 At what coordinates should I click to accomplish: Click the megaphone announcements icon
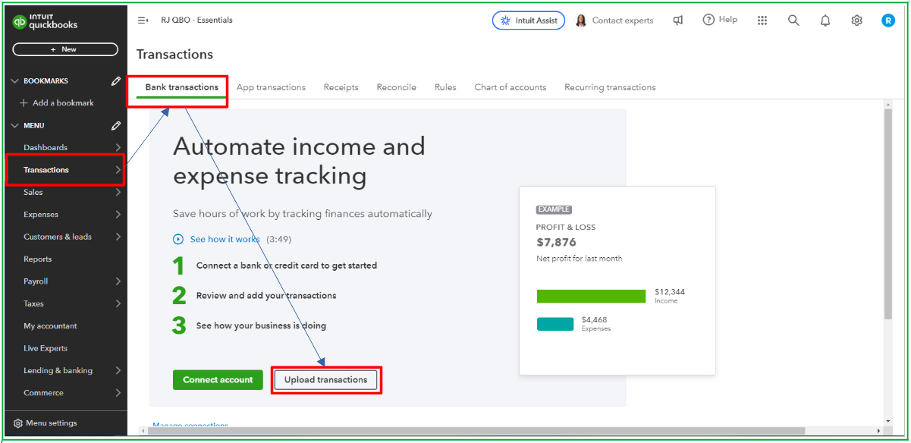pos(678,20)
